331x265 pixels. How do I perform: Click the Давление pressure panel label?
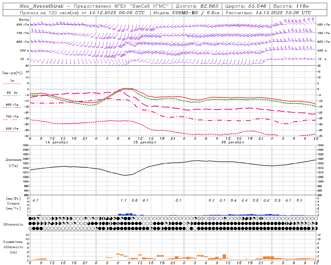(13, 160)
